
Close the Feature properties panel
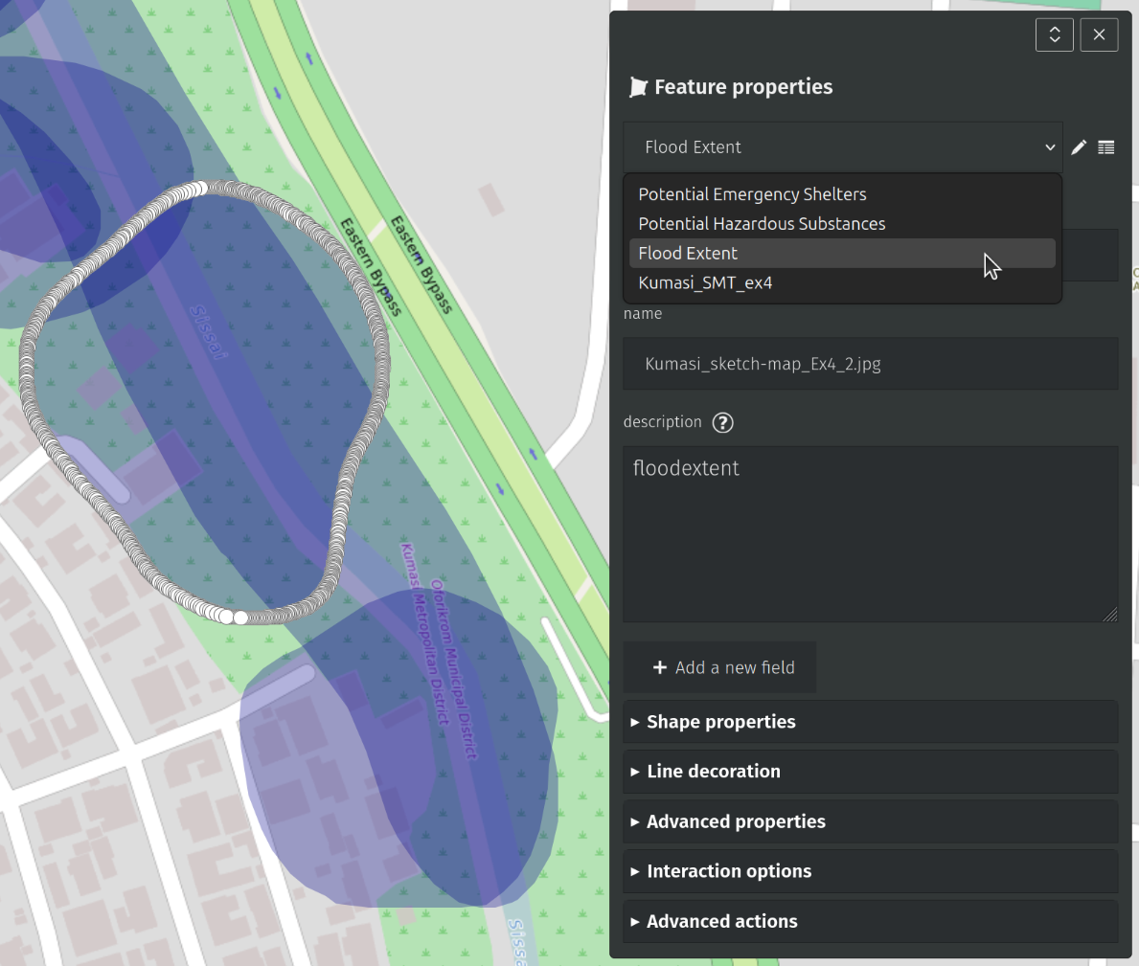pyautogui.click(x=1099, y=35)
